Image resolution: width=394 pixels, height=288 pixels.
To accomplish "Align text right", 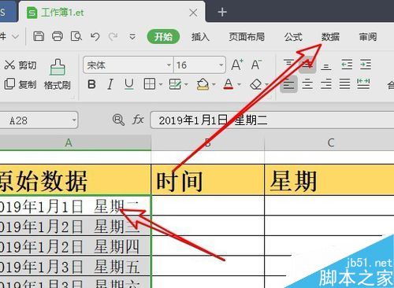I will click(x=326, y=84).
